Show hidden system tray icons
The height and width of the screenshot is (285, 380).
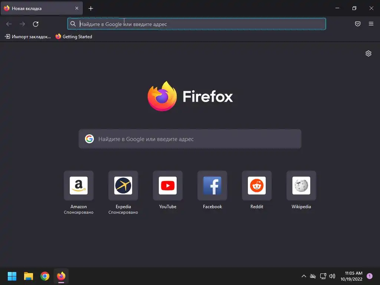click(304, 276)
